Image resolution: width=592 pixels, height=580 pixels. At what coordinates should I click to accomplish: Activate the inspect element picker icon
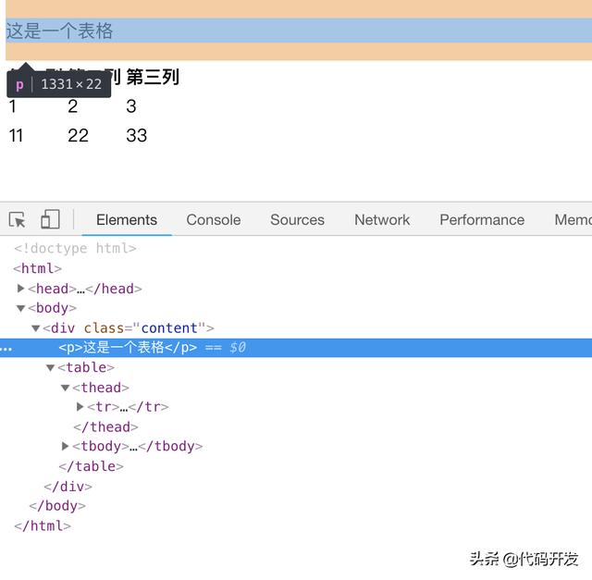point(17,219)
